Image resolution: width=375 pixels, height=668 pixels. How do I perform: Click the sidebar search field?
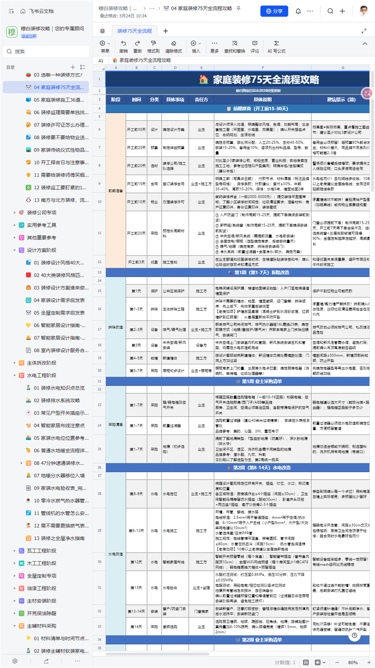tap(46, 52)
